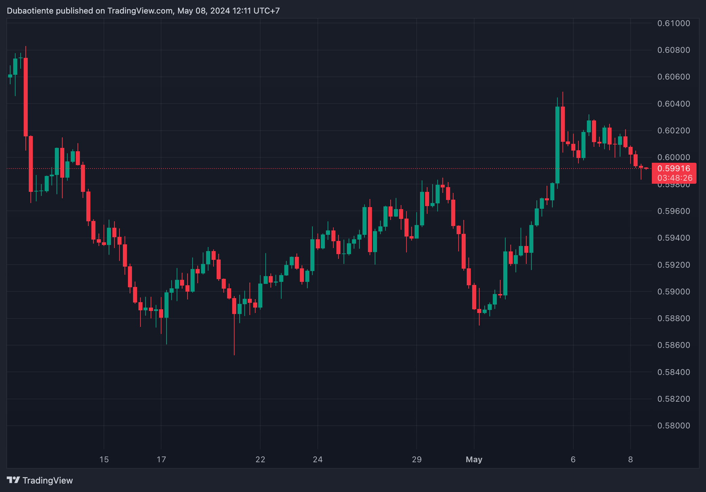This screenshot has height=492, width=706.
Task: Click the 0.61000 price axis label
Action: (674, 23)
